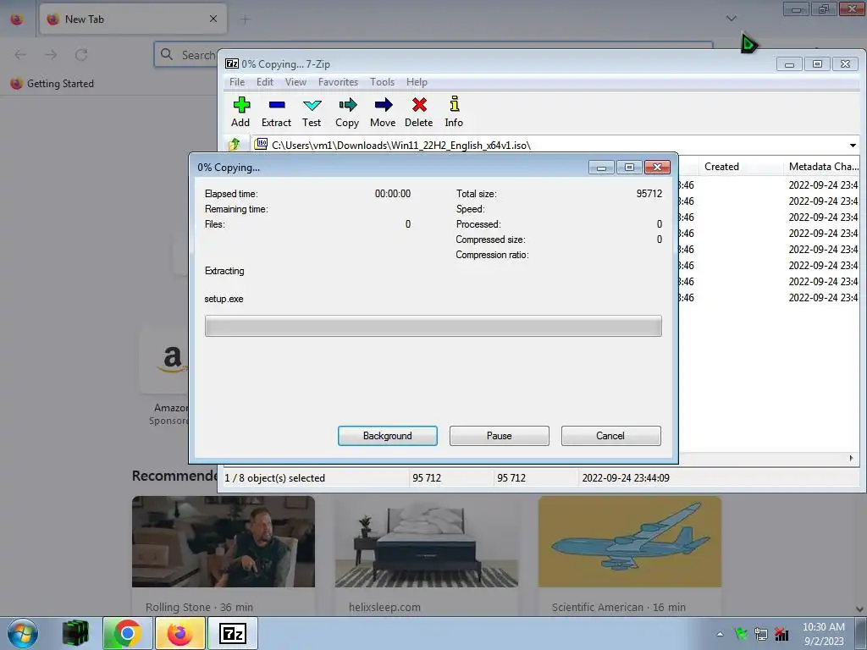
Task: Click the 7-Zip path input field
Action: (x=555, y=146)
